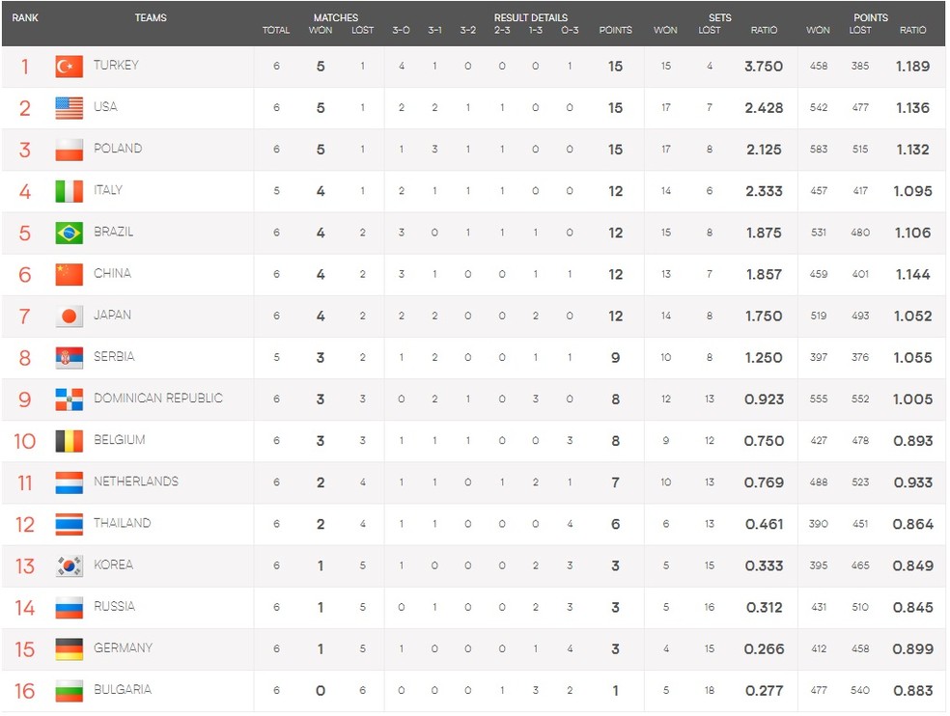Click the Japan flag icon
This screenshot has height=716, width=950.
click(70, 317)
